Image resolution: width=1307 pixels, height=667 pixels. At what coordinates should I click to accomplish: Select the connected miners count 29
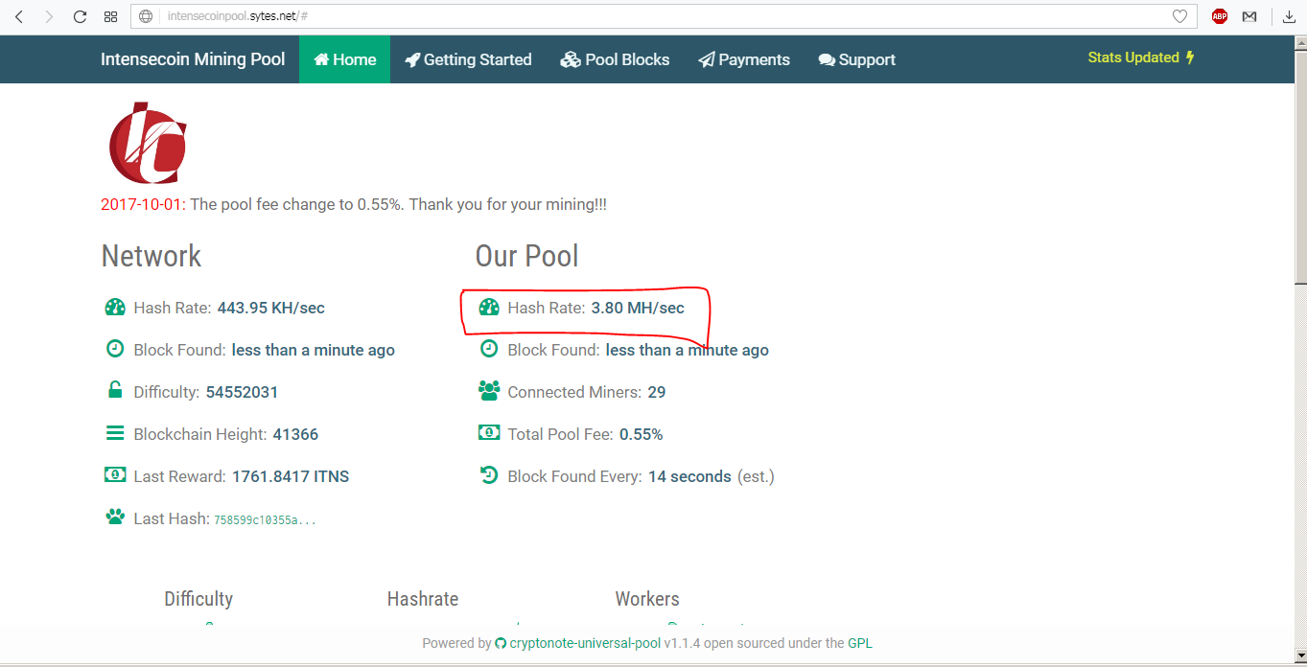tap(657, 392)
